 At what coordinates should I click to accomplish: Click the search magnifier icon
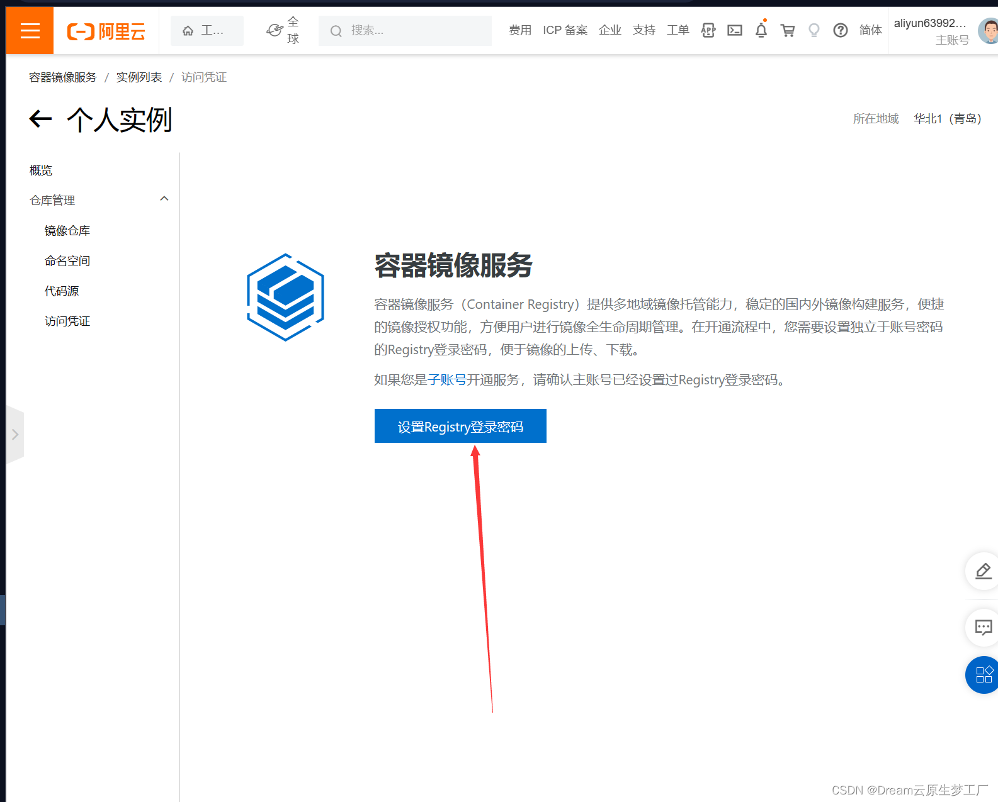(x=336, y=31)
